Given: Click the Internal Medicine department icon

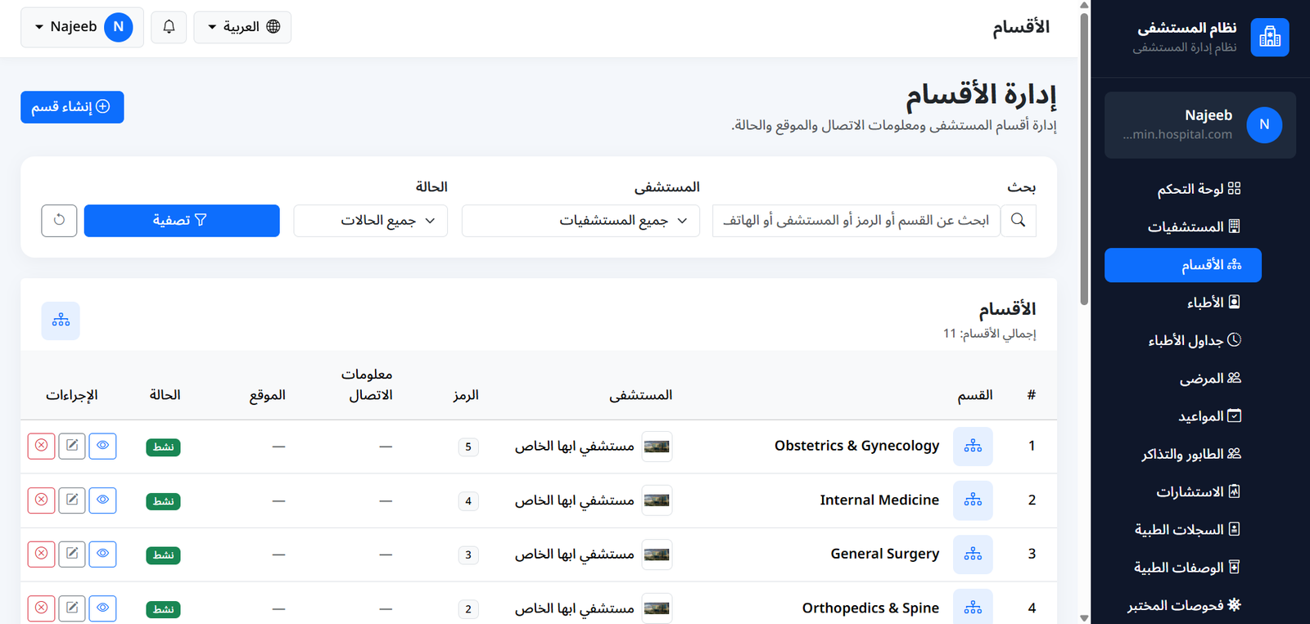Looking at the screenshot, I should pyautogui.click(x=973, y=501).
